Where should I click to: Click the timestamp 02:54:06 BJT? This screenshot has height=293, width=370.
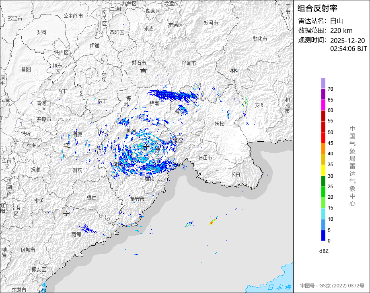click(349, 49)
